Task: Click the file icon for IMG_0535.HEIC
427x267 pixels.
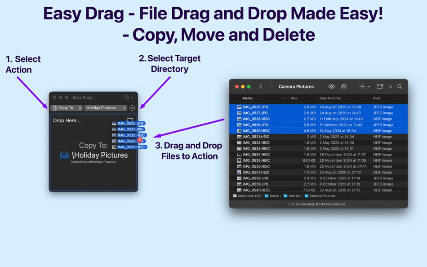Action: pos(239,160)
